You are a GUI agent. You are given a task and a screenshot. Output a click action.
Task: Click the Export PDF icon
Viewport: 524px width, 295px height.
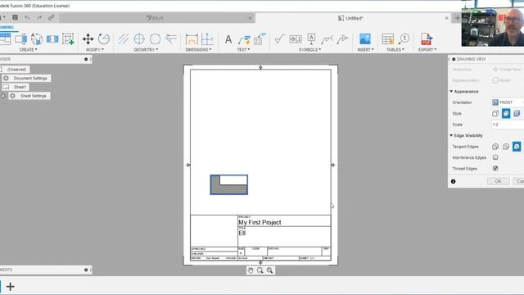point(427,39)
